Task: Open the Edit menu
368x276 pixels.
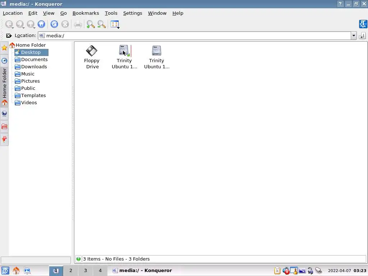Action: coord(33,13)
